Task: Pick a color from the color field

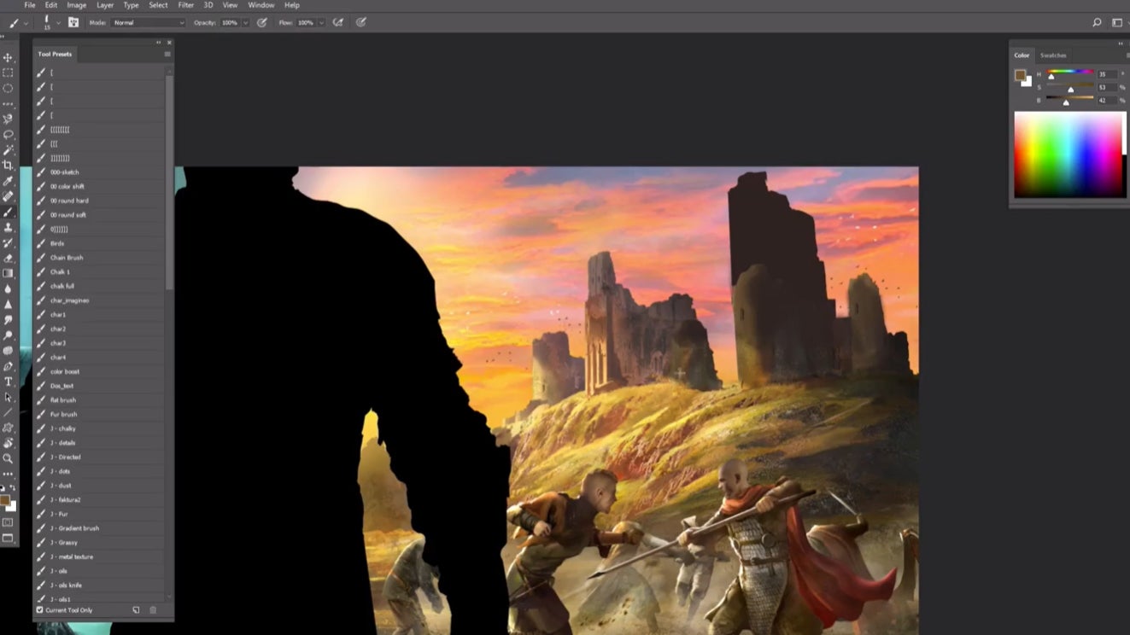Action: [x=1068, y=154]
